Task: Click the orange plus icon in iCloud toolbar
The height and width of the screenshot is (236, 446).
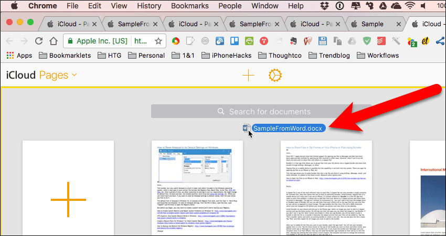Action: [248, 76]
